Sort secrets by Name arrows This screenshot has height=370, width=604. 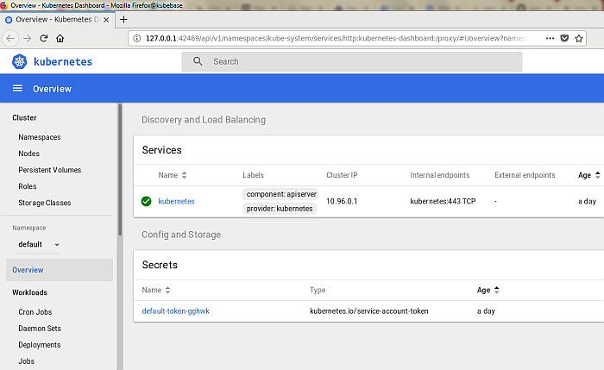pyautogui.click(x=167, y=291)
